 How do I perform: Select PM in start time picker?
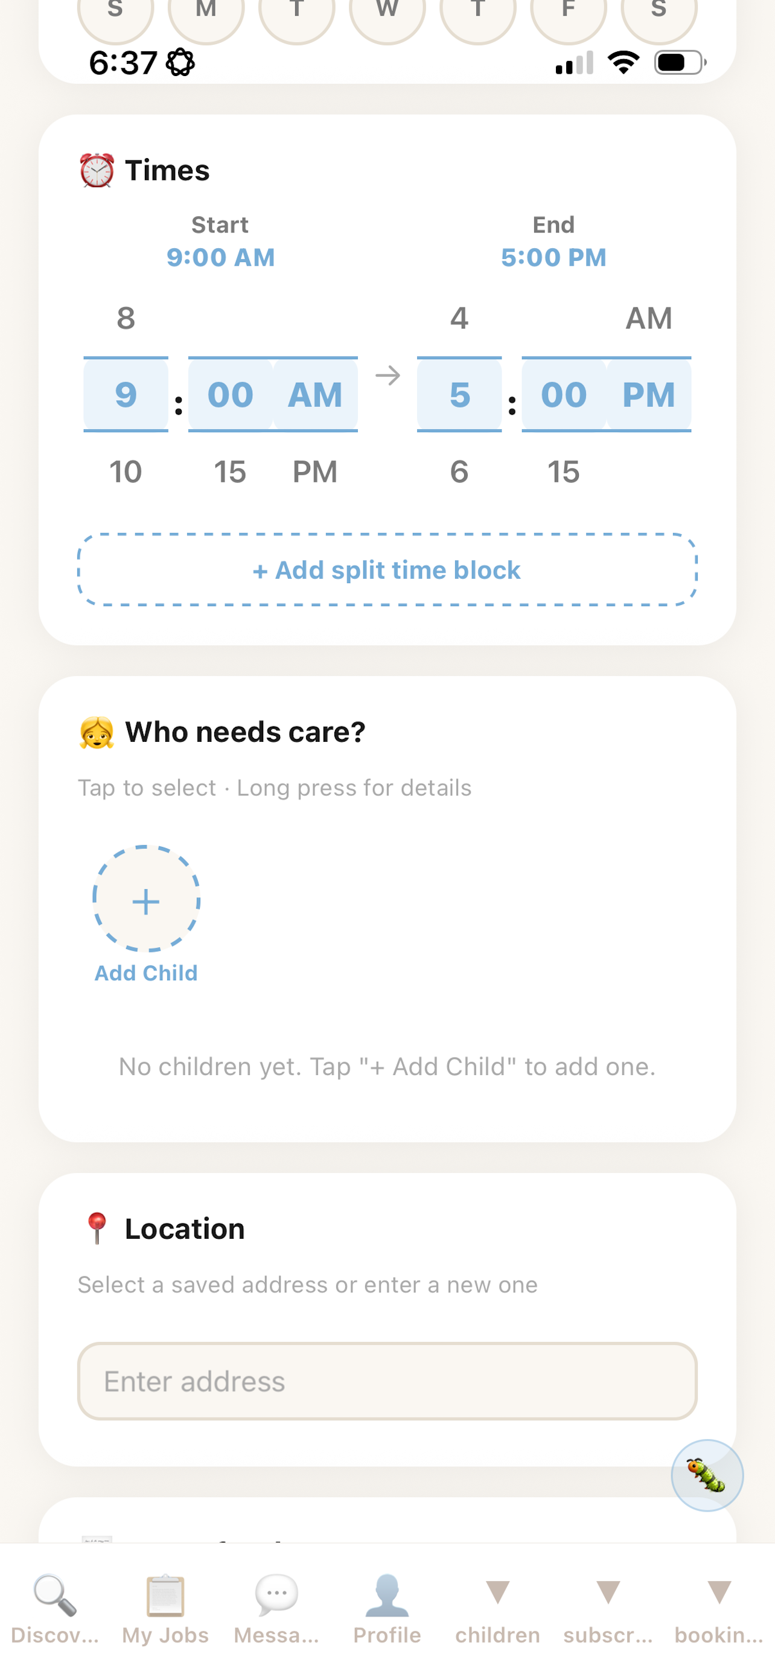(x=315, y=471)
